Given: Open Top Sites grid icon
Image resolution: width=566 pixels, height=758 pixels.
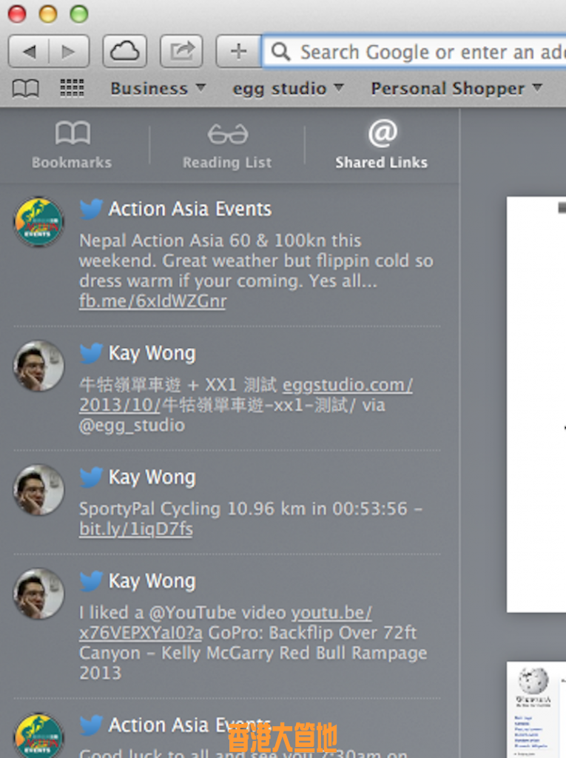Looking at the screenshot, I should point(72,89).
